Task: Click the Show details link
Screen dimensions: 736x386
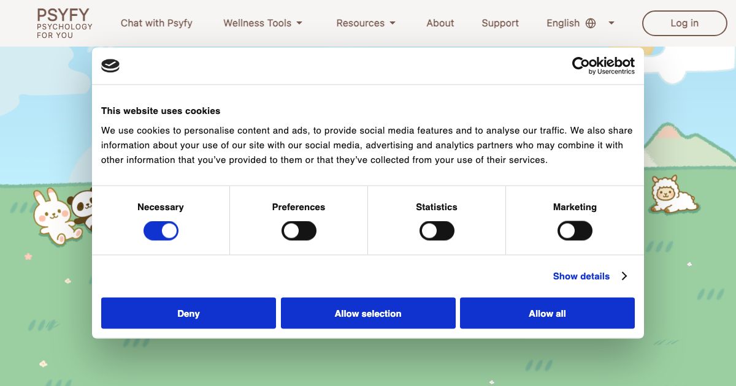Action: click(581, 276)
